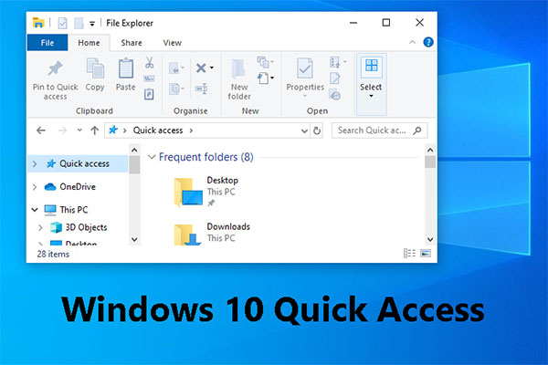Click the Cut scissors icon
Viewport: 548px width, 365px height.
pyautogui.click(x=149, y=63)
